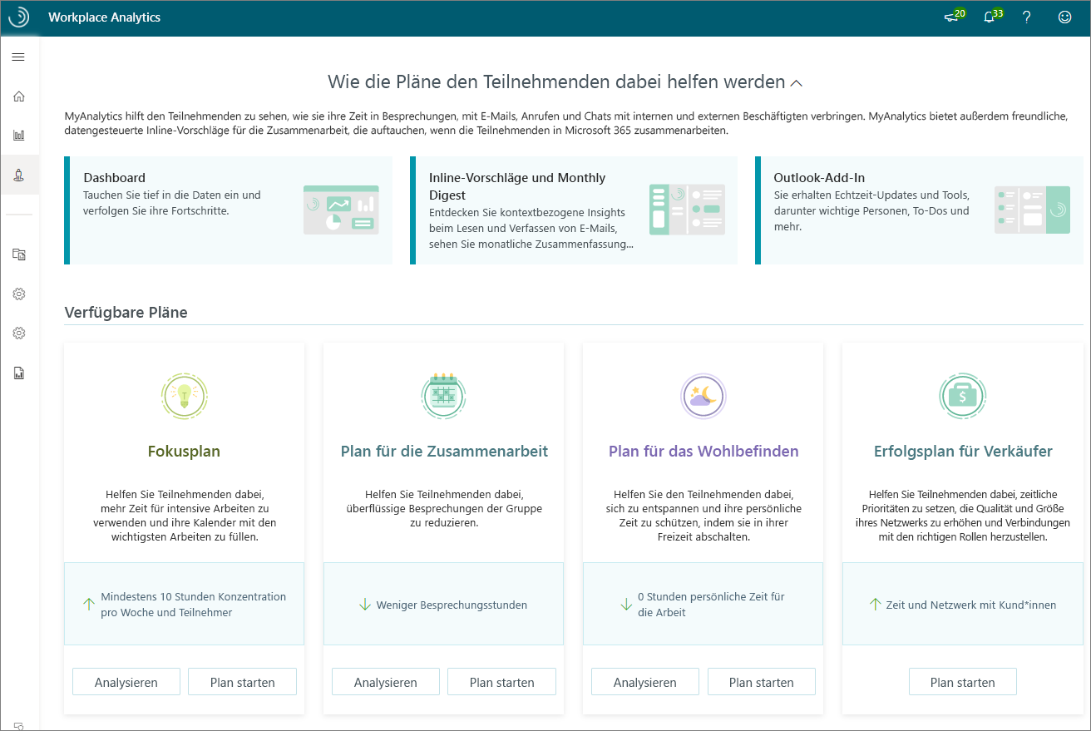Click the Fokusplan title
Viewport: 1091px width, 731px height.
pyautogui.click(x=184, y=452)
